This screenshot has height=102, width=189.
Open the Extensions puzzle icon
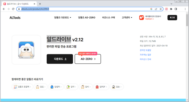[x=171, y=9]
